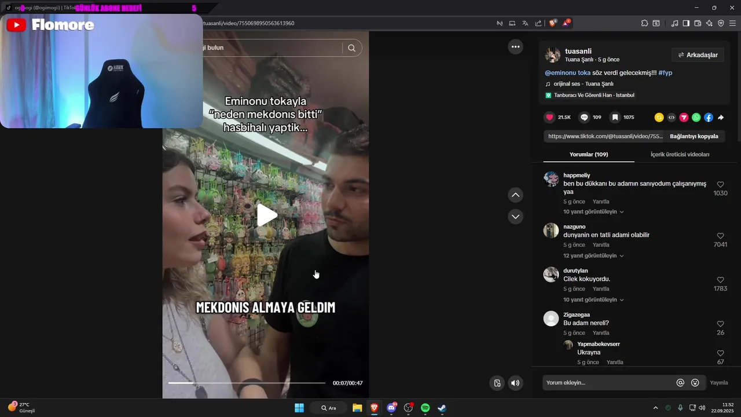Open the media control music note icon
The height and width of the screenshot is (417, 741).
point(674,23)
